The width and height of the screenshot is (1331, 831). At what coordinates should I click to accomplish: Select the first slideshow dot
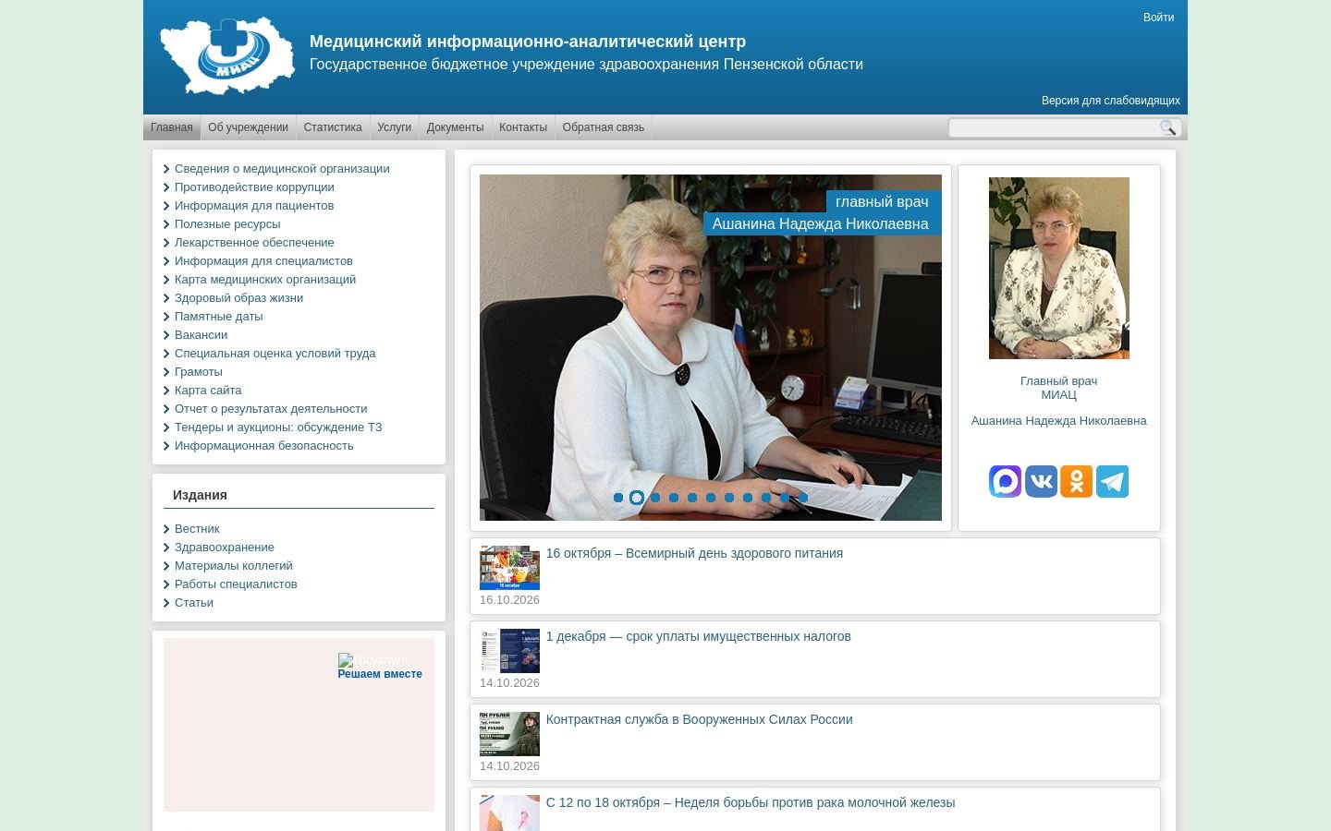[618, 498]
